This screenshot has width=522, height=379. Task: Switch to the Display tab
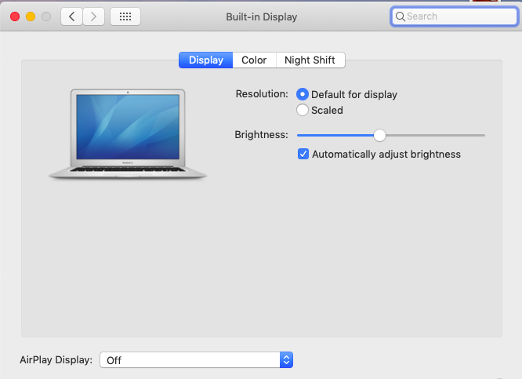pyautogui.click(x=205, y=60)
